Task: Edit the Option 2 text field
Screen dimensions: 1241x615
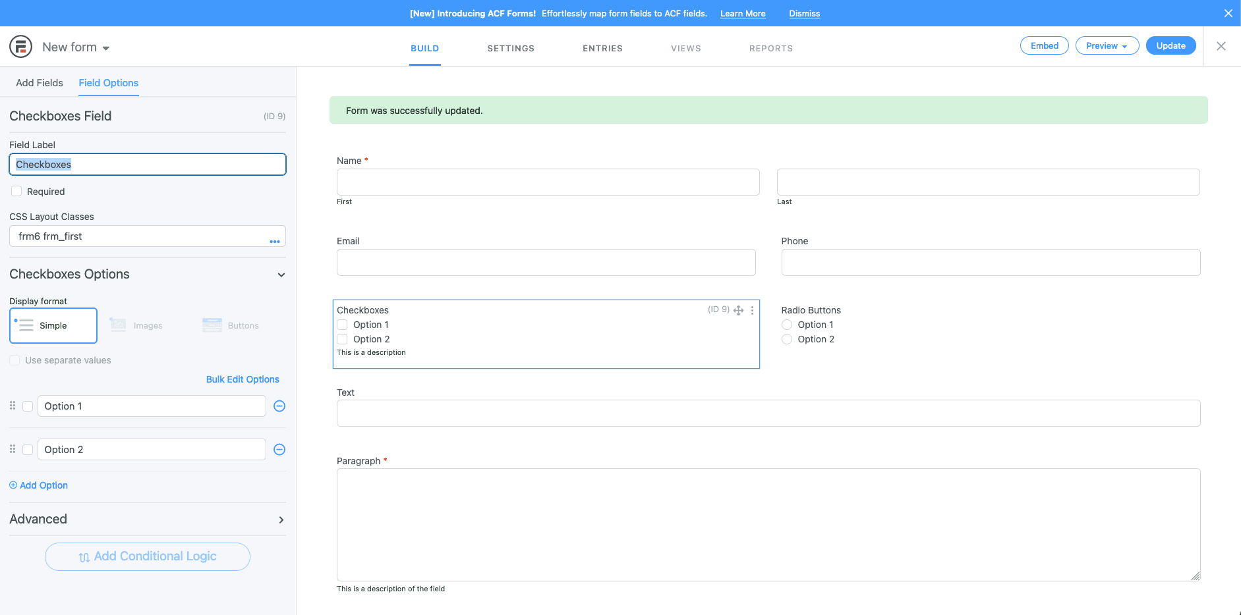Action: [152, 450]
